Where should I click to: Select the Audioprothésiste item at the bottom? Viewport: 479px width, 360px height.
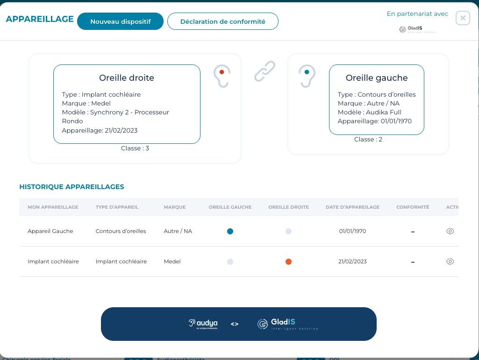pos(181,358)
